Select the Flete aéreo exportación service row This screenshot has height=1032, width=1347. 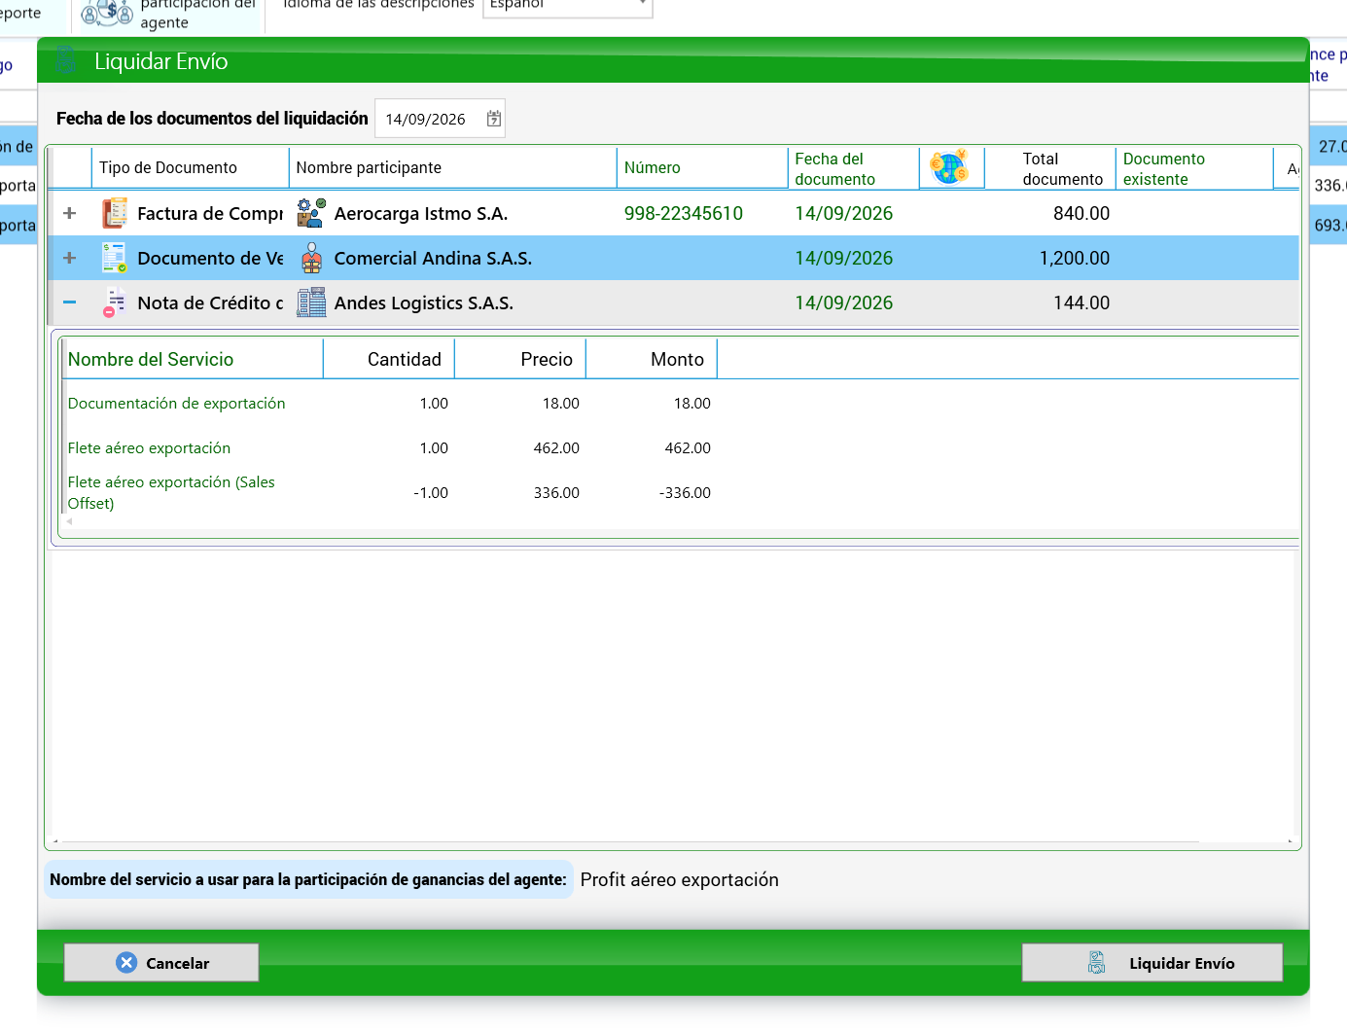coord(681,447)
